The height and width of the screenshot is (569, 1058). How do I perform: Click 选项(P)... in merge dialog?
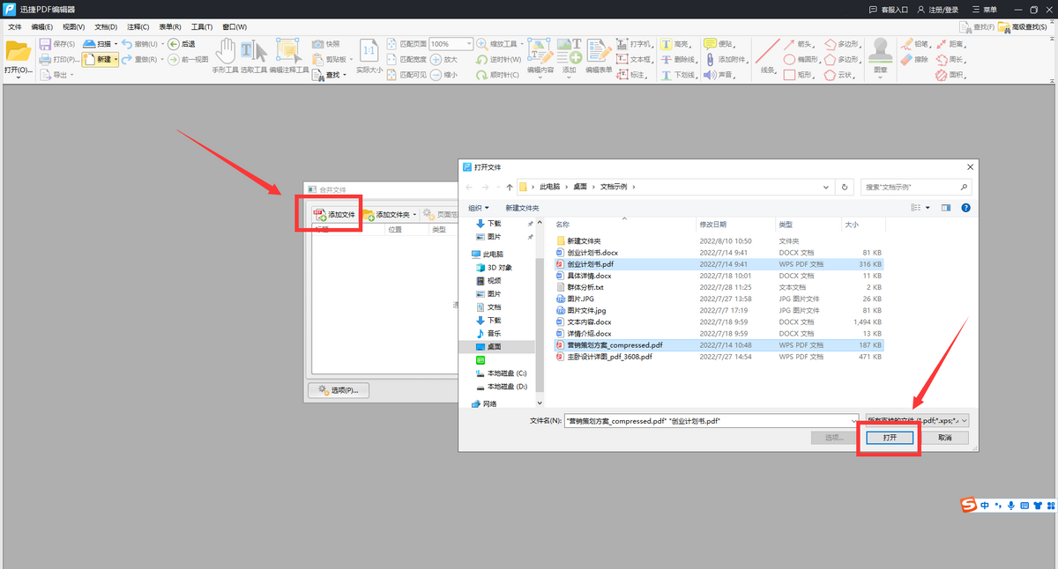[339, 390]
